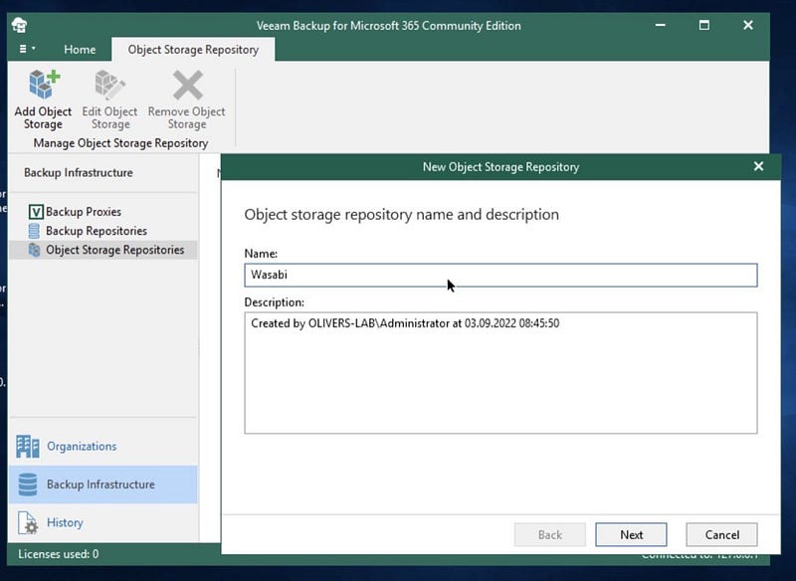Image resolution: width=796 pixels, height=581 pixels.
Task: Select Backup Repositories in the tree
Action: [x=97, y=231]
